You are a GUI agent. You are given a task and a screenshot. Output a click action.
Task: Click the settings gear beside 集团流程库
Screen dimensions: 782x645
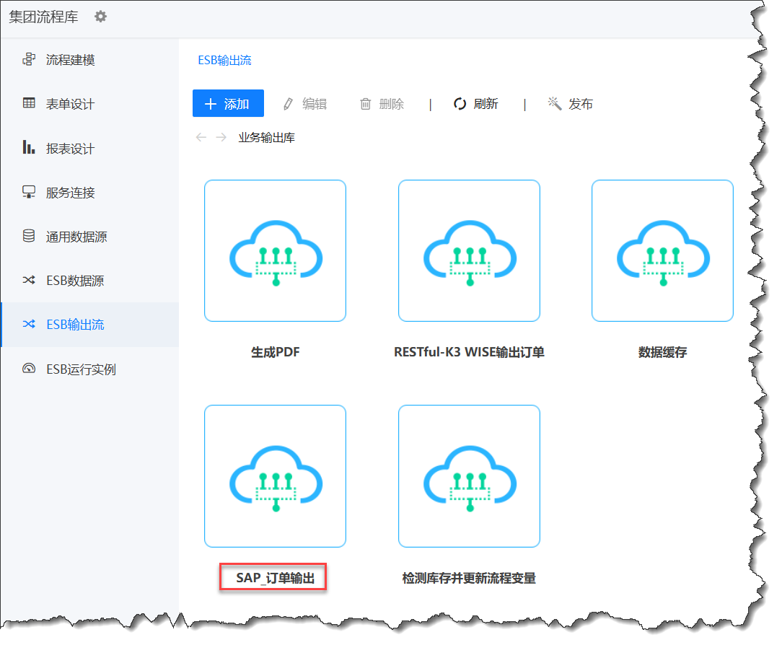point(100,17)
